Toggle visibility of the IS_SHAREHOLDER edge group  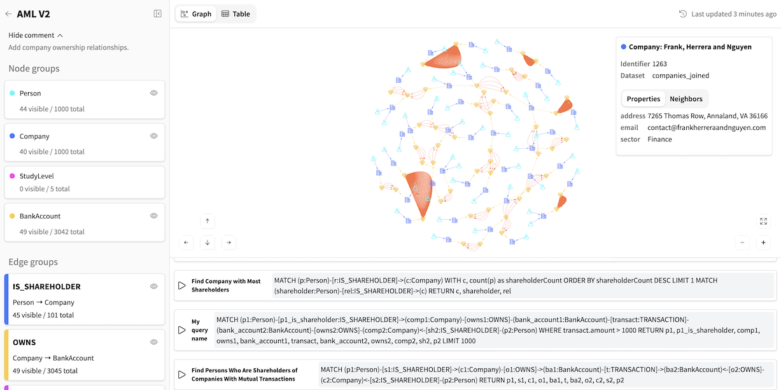[153, 286]
